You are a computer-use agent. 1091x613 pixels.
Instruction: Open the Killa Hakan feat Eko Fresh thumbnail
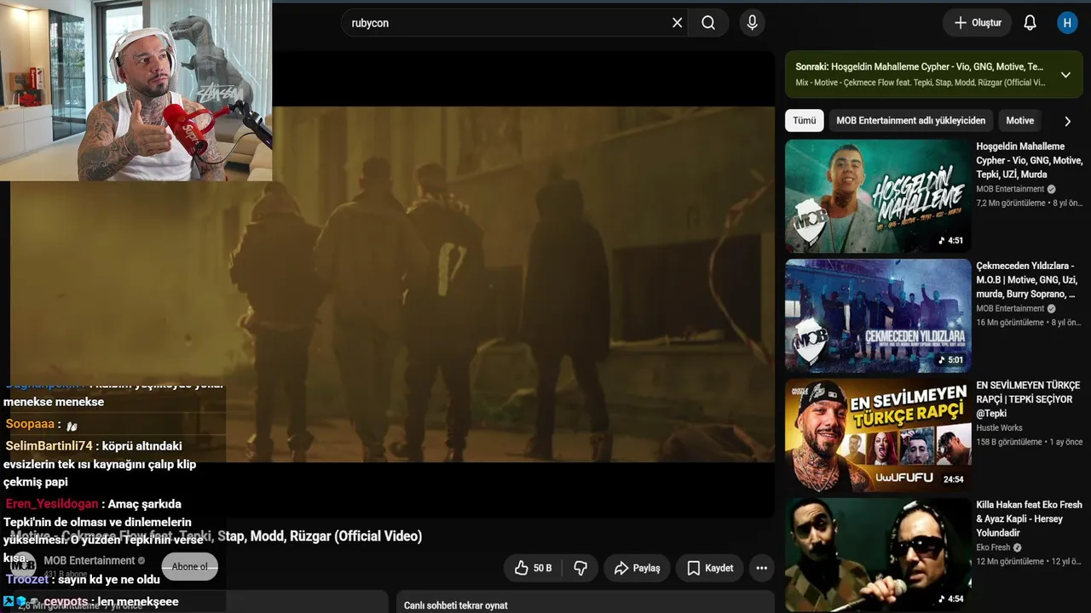tap(878, 555)
